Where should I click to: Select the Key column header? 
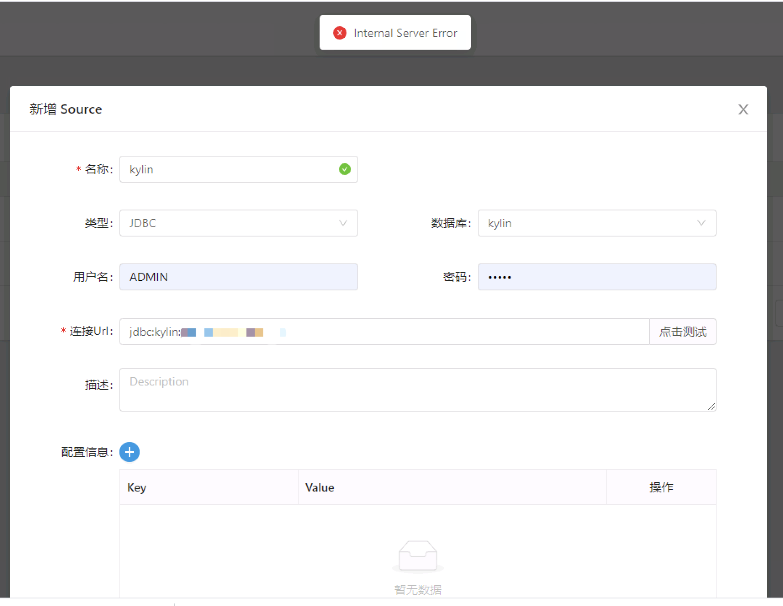point(136,487)
